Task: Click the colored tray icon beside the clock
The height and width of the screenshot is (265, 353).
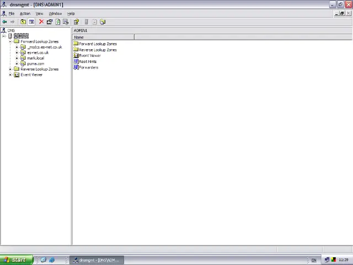Action: click(334, 260)
